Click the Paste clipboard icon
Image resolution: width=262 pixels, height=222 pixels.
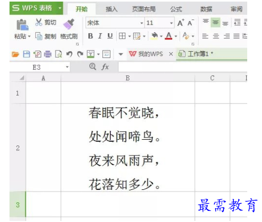pos(22,25)
